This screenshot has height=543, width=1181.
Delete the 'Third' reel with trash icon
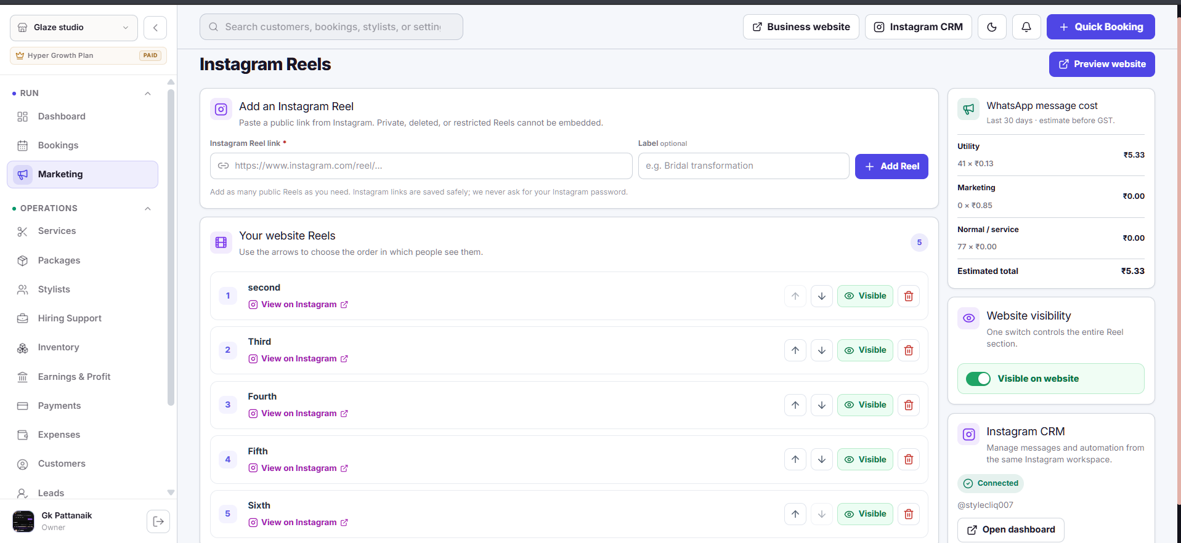click(x=909, y=350)
